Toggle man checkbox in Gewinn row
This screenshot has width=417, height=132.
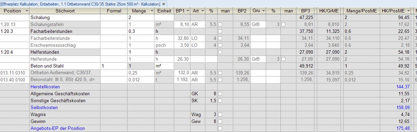pyautogui.click(x=220, y=122)
